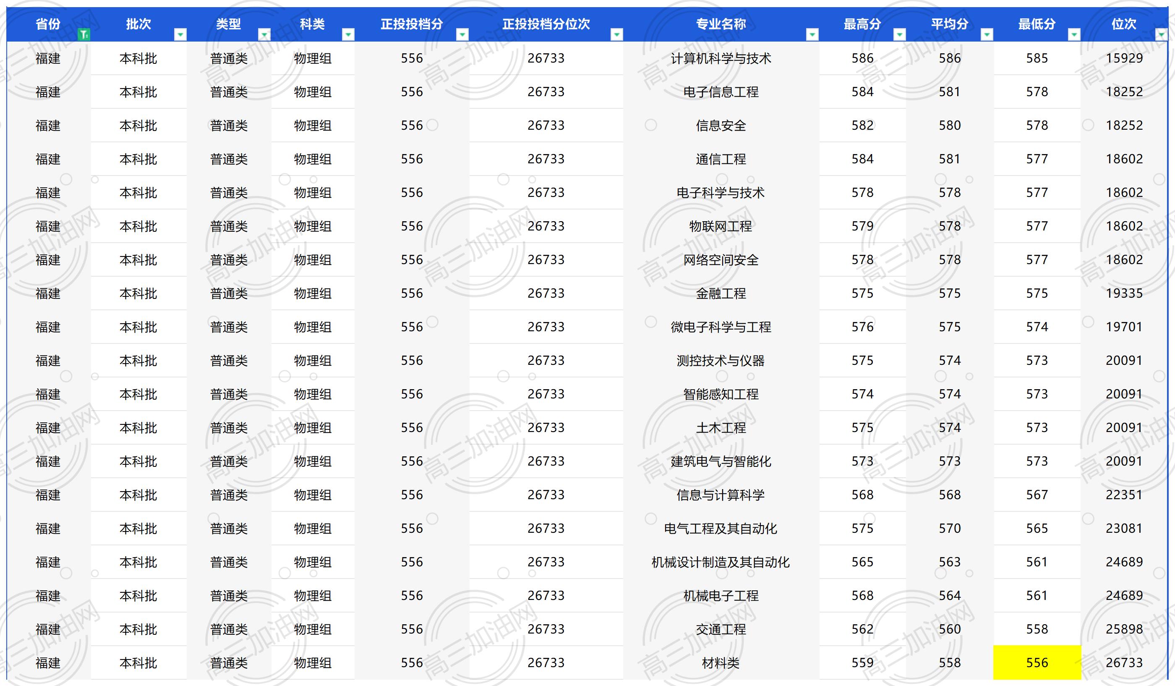Click the 567 lowest score cell

[1037, 495]
